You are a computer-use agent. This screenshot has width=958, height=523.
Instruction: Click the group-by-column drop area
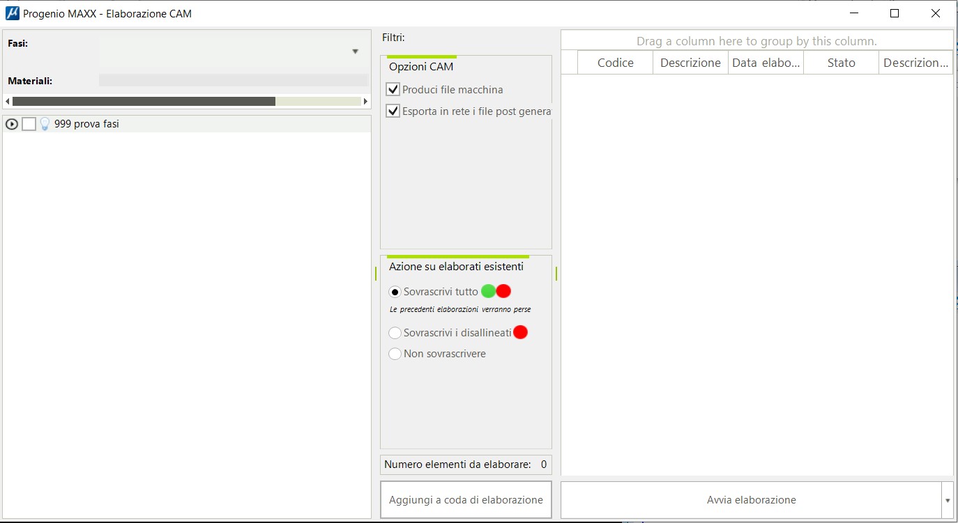(756, 41)
